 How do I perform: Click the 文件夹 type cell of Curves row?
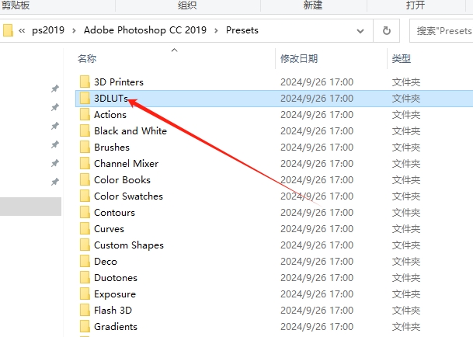[x=406, y=229]
